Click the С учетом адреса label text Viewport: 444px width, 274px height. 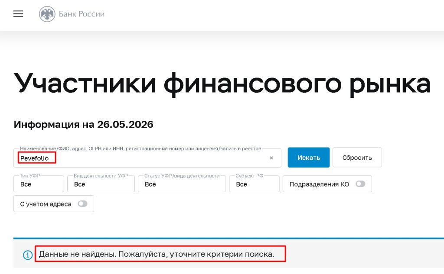click(x=46, y=204)
